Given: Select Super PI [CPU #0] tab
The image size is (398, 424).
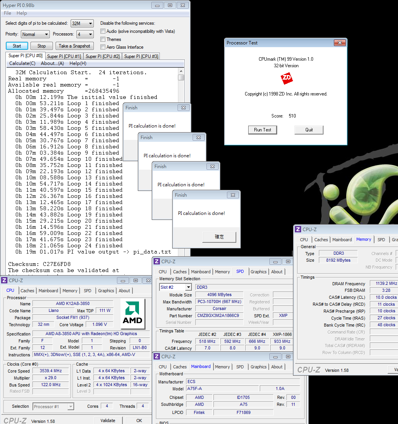Looking at the screenshot, I should [25, 56].
